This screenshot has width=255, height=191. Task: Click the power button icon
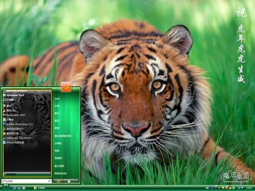58,181
